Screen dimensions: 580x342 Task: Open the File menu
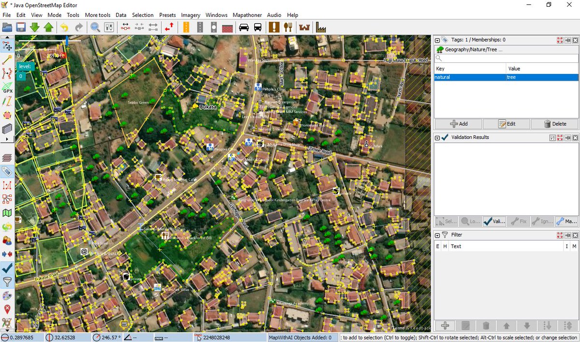click(x=6, y=15)
